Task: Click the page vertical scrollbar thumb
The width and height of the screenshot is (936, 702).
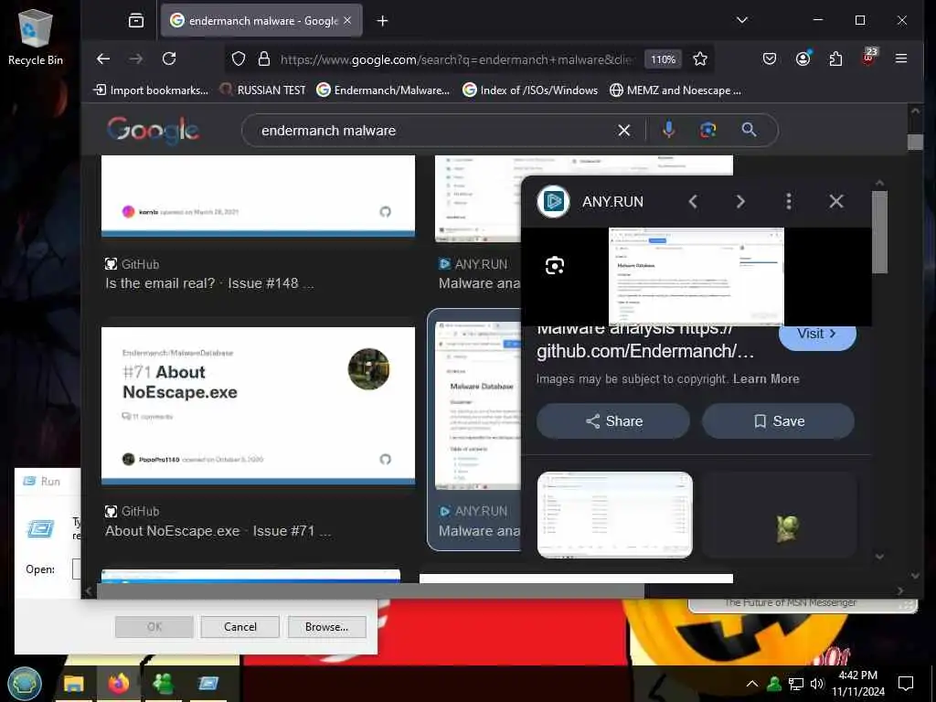Action: click(x=914, y=142)
